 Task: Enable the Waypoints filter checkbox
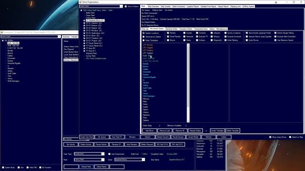212,40
